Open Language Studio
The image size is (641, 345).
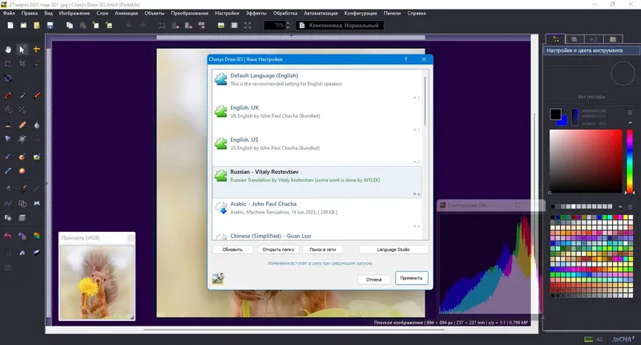tap(393, 250)
